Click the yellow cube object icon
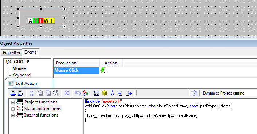 tap(105, 93)
